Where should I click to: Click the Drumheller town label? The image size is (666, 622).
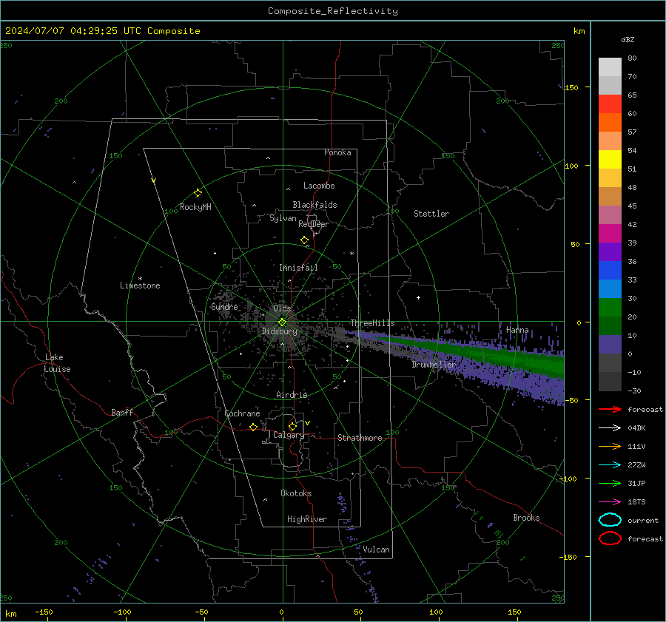433,365
